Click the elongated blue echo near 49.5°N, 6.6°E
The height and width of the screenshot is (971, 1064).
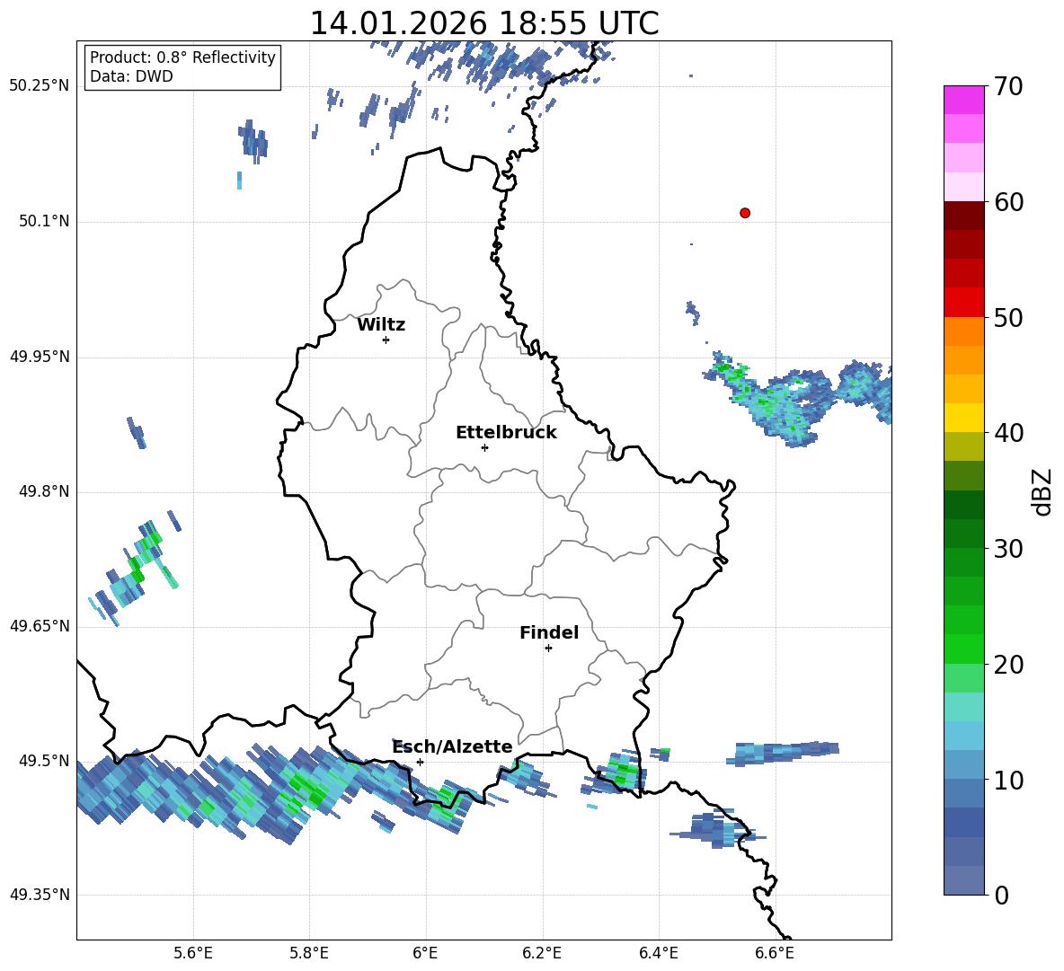(x=783, y=753)
